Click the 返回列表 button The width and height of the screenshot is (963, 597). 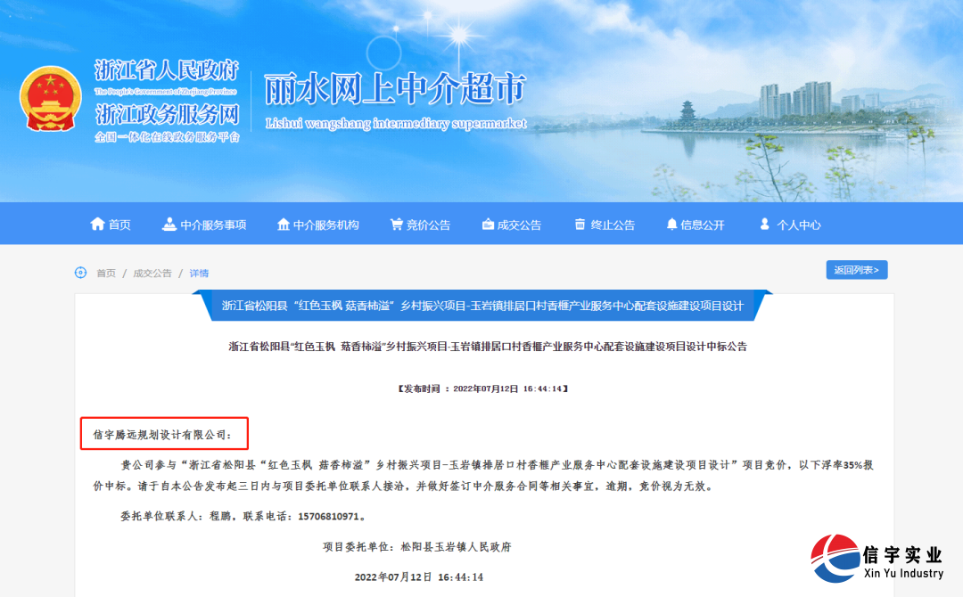tap(855, 269)
